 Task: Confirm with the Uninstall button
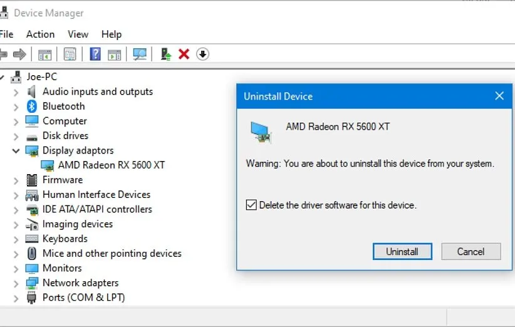(x=402, y=252)
